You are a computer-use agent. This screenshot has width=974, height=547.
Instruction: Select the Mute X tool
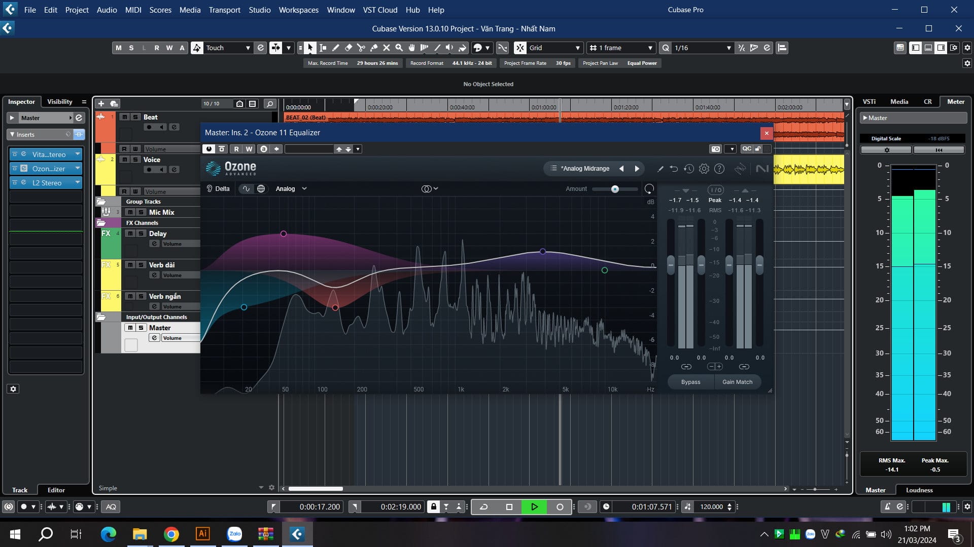tap(387, 48)
